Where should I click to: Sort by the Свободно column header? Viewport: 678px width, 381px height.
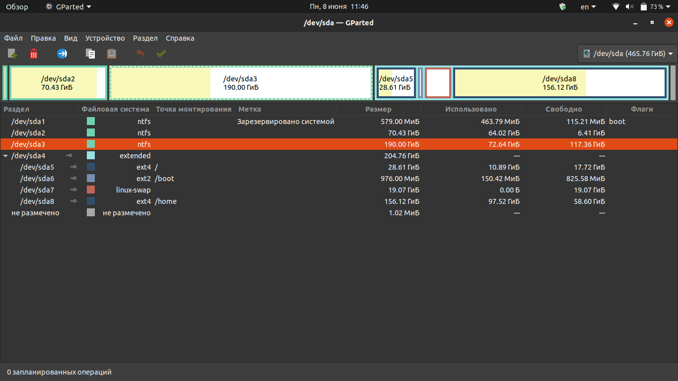pyautogui.click(x=564, y=109)
